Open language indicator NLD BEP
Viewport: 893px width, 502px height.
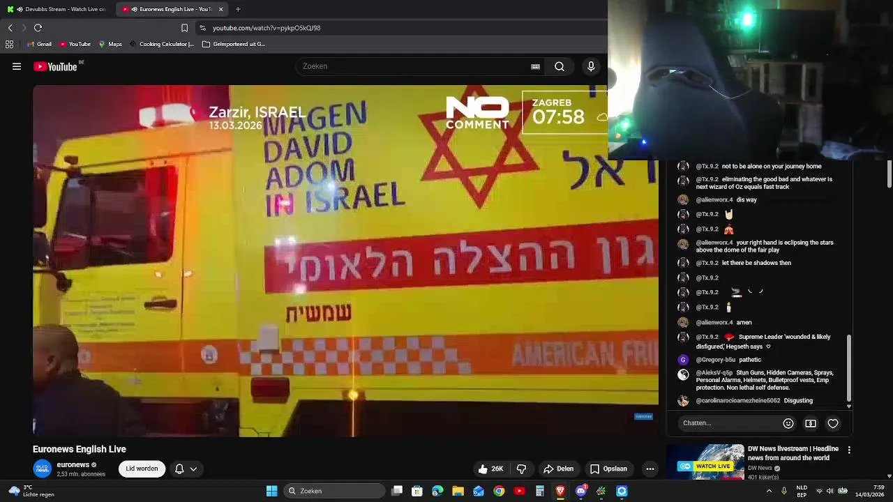(x=802, y=491)
